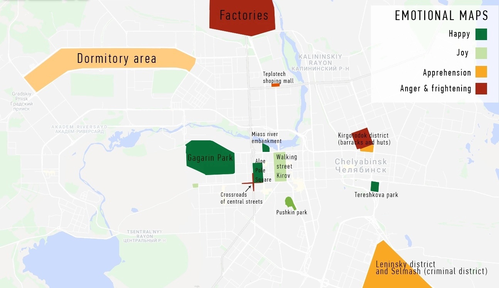
Task: Select the Miass river embankment green marker
Action: point(266,148)
